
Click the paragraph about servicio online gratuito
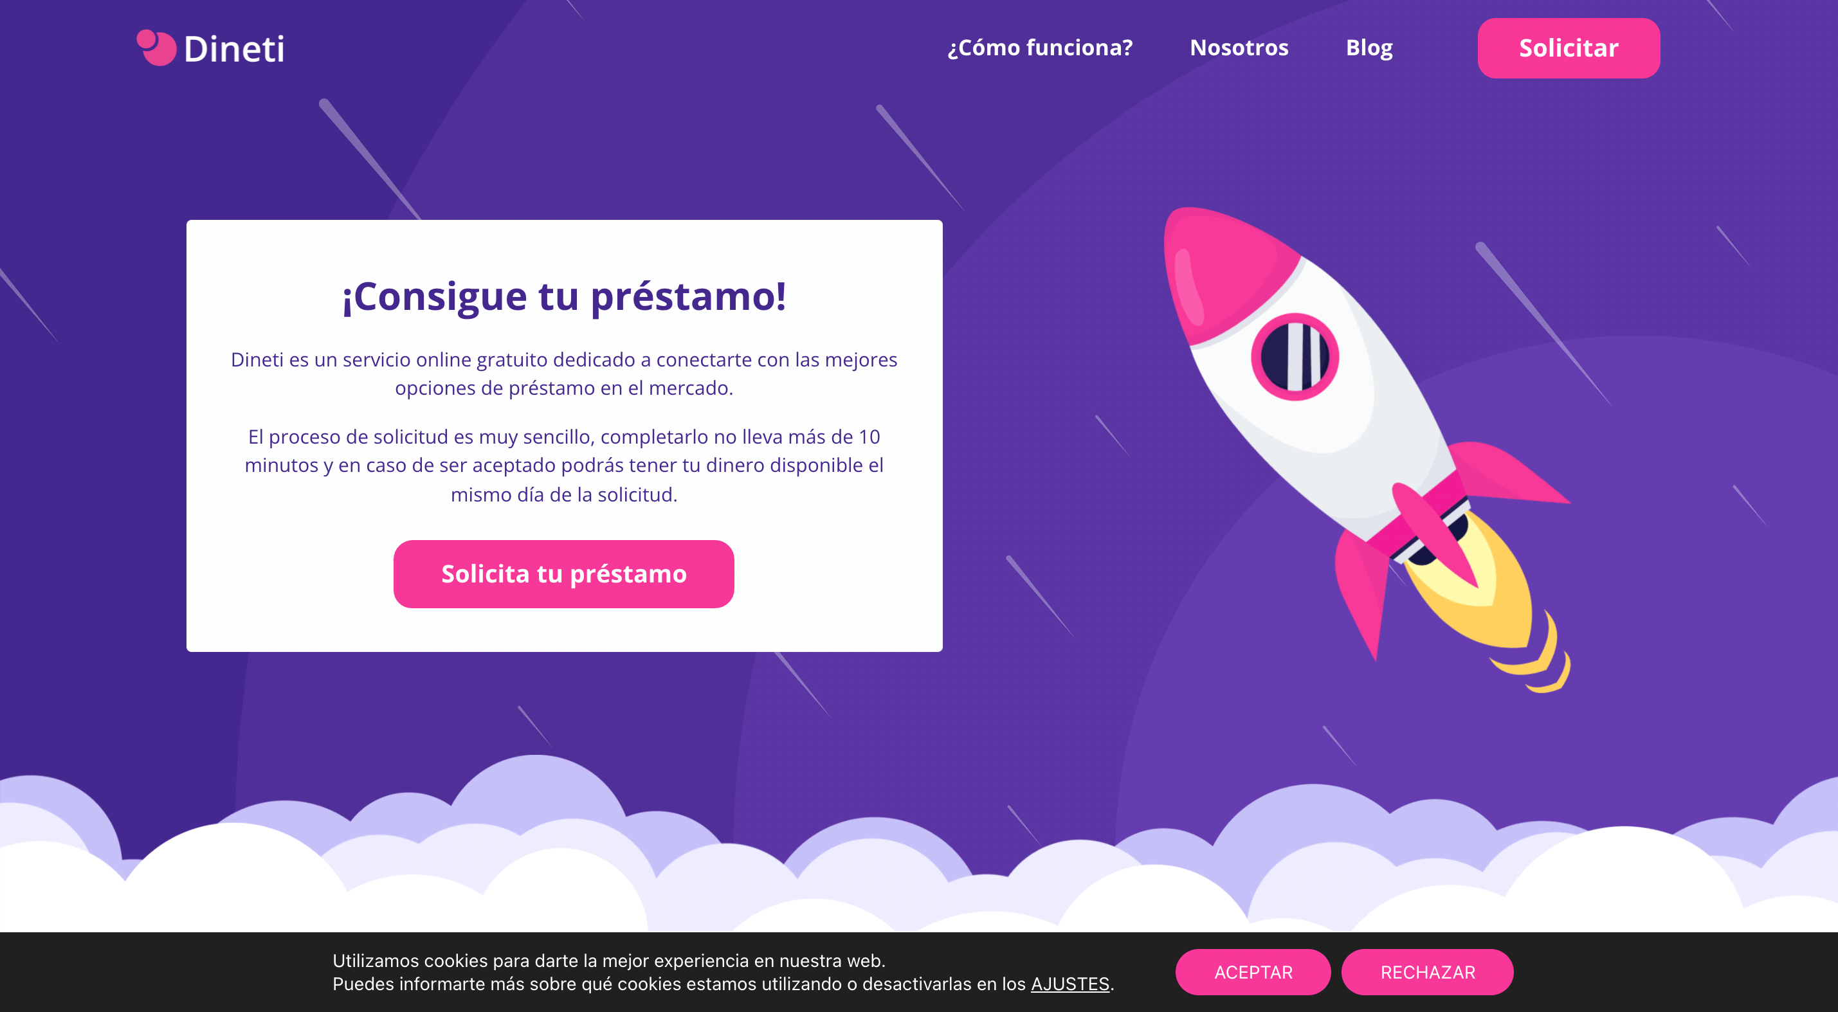click(563, 374)
